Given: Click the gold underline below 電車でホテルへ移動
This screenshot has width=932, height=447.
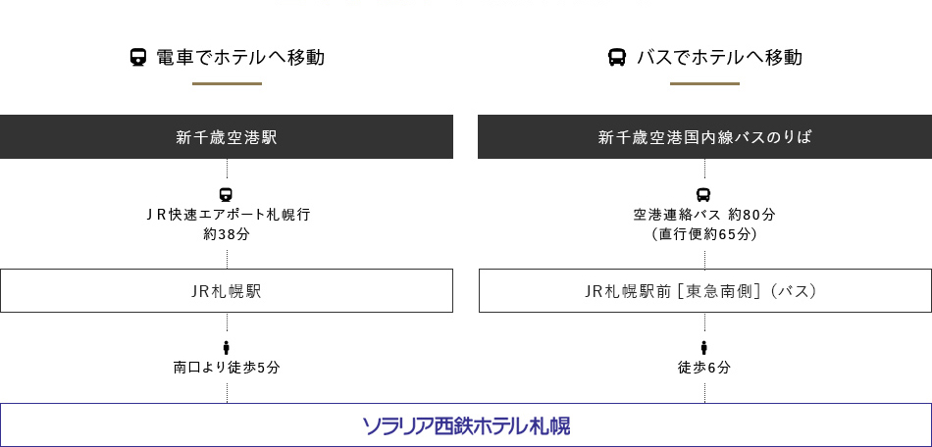Looking at the screenshot, I should point(227,83).
